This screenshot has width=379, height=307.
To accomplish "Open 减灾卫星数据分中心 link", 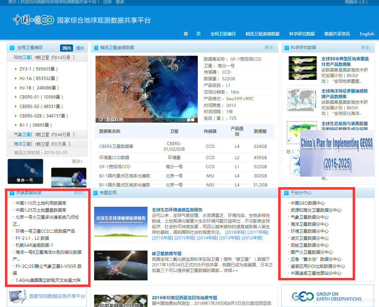I will pos(309,238).
